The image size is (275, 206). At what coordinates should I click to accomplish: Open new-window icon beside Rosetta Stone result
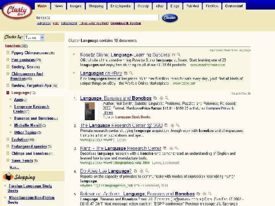point(173,55)
